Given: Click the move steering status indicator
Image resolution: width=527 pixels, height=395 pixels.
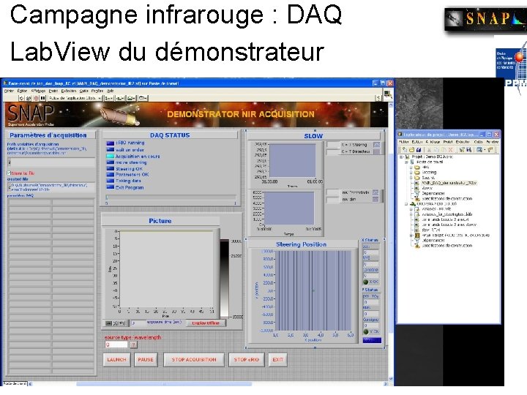Looking at the screenshot, I should [x=111, y=162].
